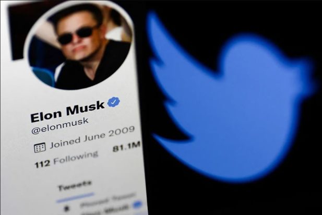Click the Elon Musk display name
Screen dimensions: 322x215
coord(67,111)
